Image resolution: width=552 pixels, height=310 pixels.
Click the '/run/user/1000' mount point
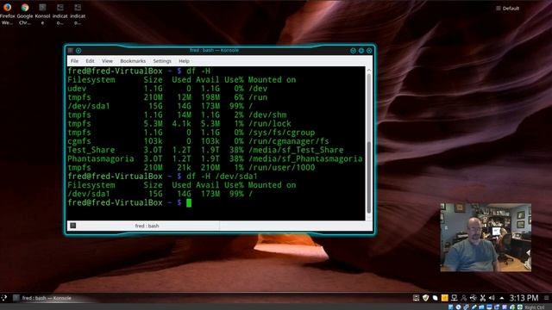(282, 168)
